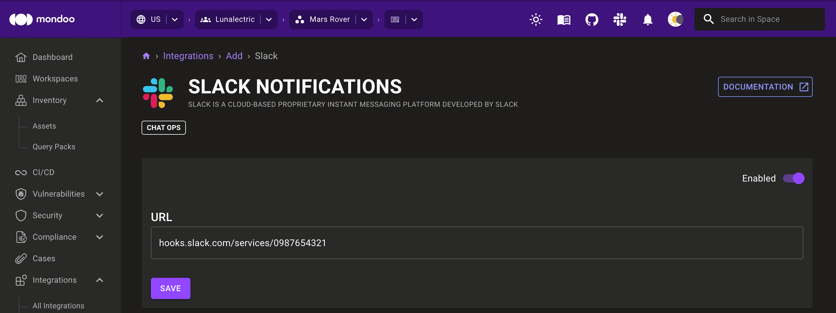Click the SAVE button
Viewport: 836px width, 313px height.
pos(171,288)
